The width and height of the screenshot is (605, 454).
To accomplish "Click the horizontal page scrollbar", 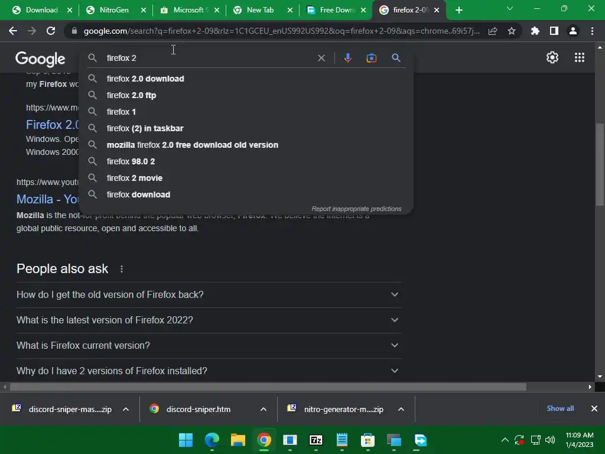I will pyautogui.click(x=268, y=387).
